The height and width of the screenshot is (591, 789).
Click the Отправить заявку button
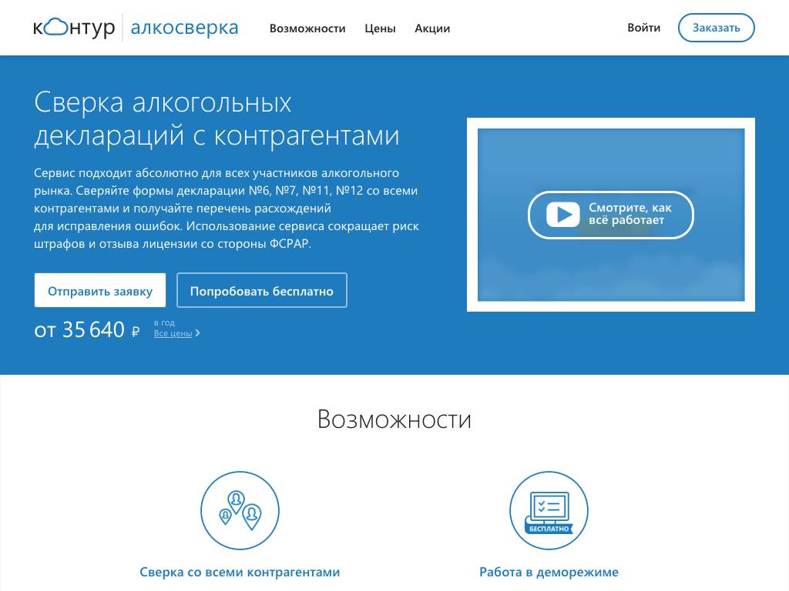coord(100,291)
